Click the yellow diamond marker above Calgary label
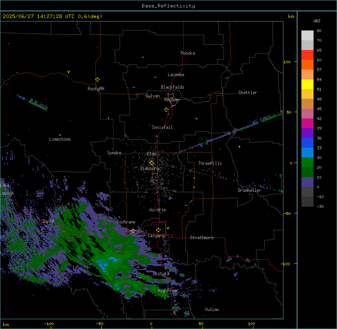This screenshot has width=337, height=329. 158,230
